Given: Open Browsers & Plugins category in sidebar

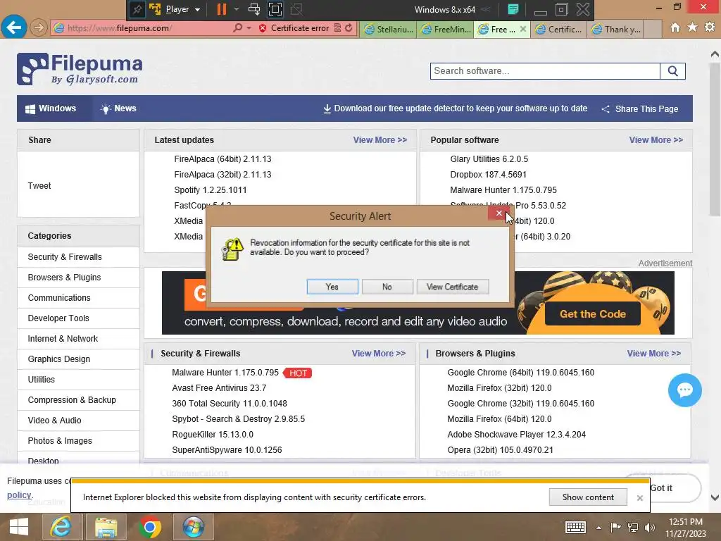Looking at the screenshot, I should click(x=64, y=278).
